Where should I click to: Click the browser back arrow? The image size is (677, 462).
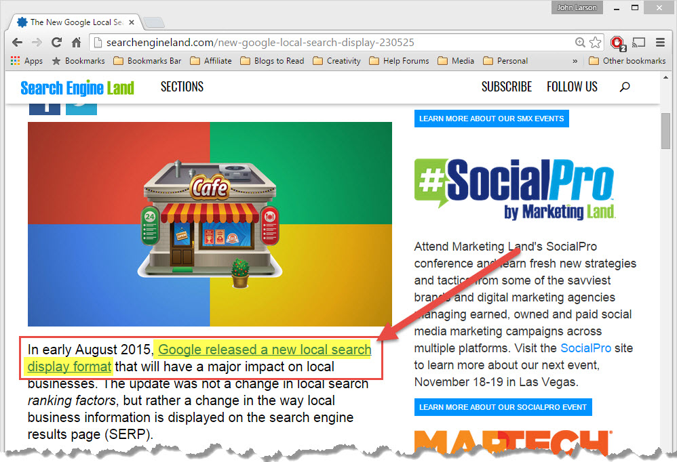(17, 43)
